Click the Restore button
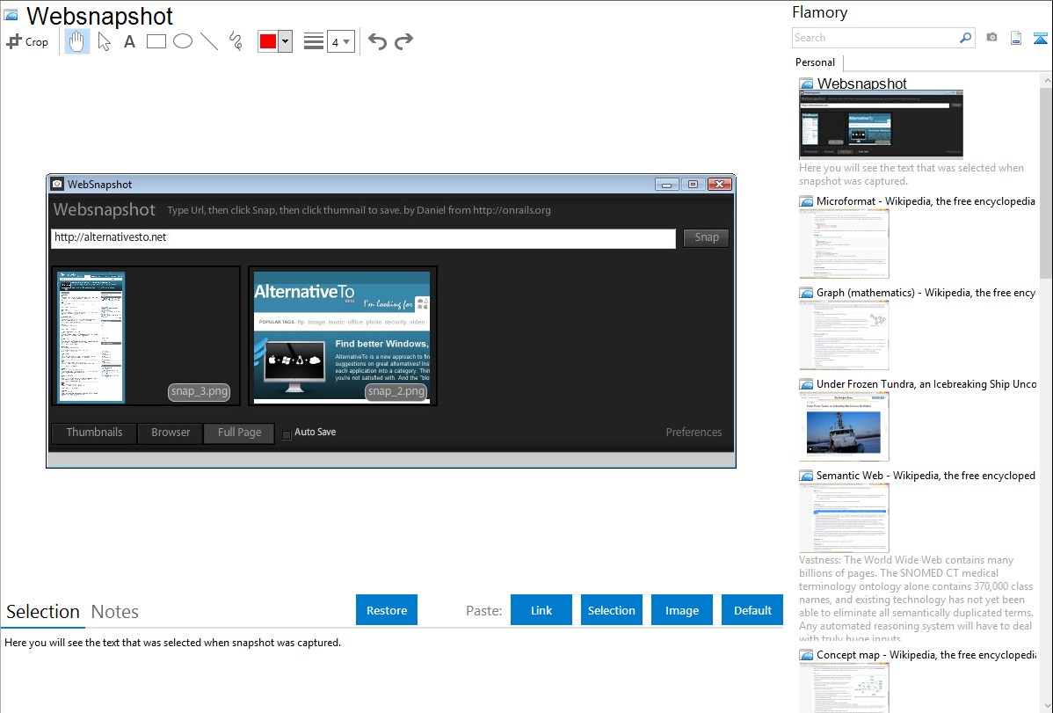The width and height of the screenshot is (1053, 713). coord(387,610)
